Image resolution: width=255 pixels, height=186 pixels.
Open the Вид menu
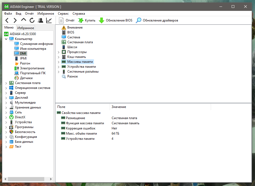(18, 14)
